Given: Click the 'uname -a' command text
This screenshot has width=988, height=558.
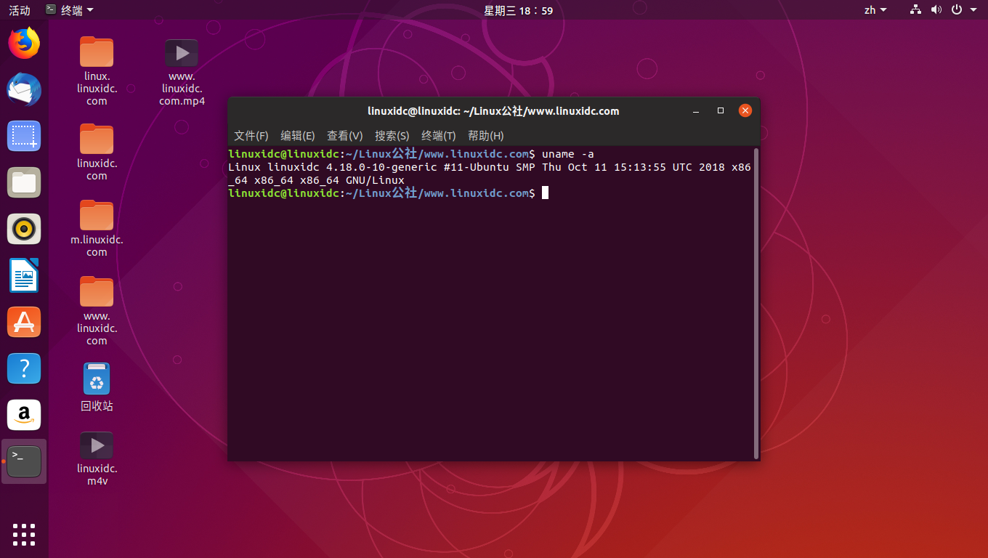Looking at the screenshot, I should (x=568, y=154).
